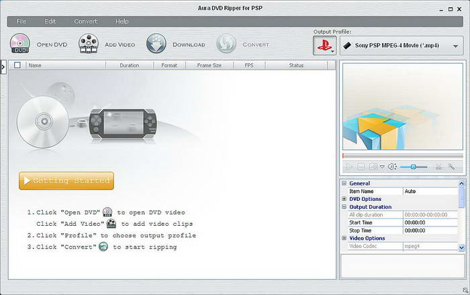Click the Stop Time value field
The image size is (470, 295).
(x=430, y=230)
